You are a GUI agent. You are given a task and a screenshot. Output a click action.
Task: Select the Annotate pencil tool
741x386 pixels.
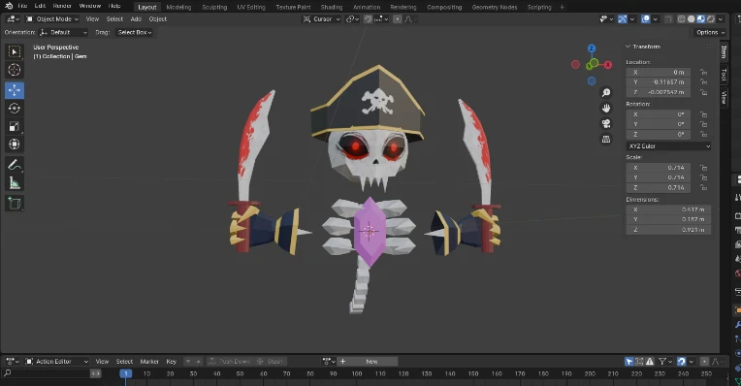point(15,165)
